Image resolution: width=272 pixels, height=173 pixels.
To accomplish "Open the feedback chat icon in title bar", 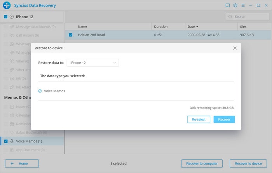I will coord(228,5).
